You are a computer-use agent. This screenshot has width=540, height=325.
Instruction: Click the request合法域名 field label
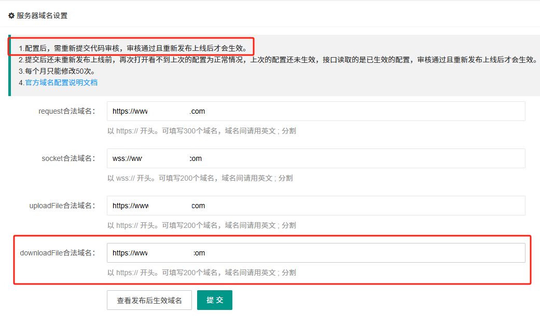click(x=67, y=111)
